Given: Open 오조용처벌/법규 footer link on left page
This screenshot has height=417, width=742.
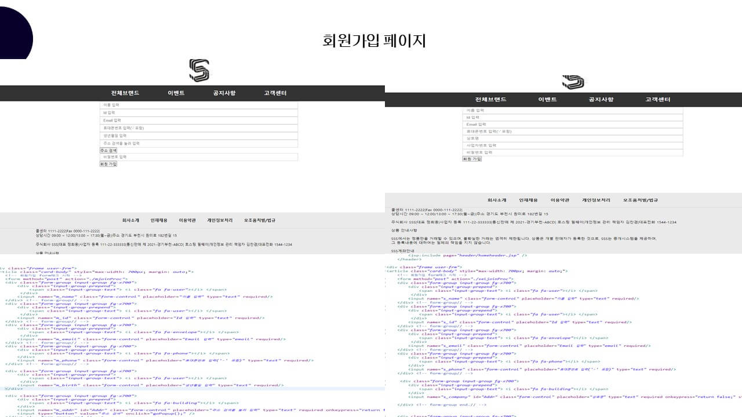Looking at the screenshot, I should coord(260,221).
